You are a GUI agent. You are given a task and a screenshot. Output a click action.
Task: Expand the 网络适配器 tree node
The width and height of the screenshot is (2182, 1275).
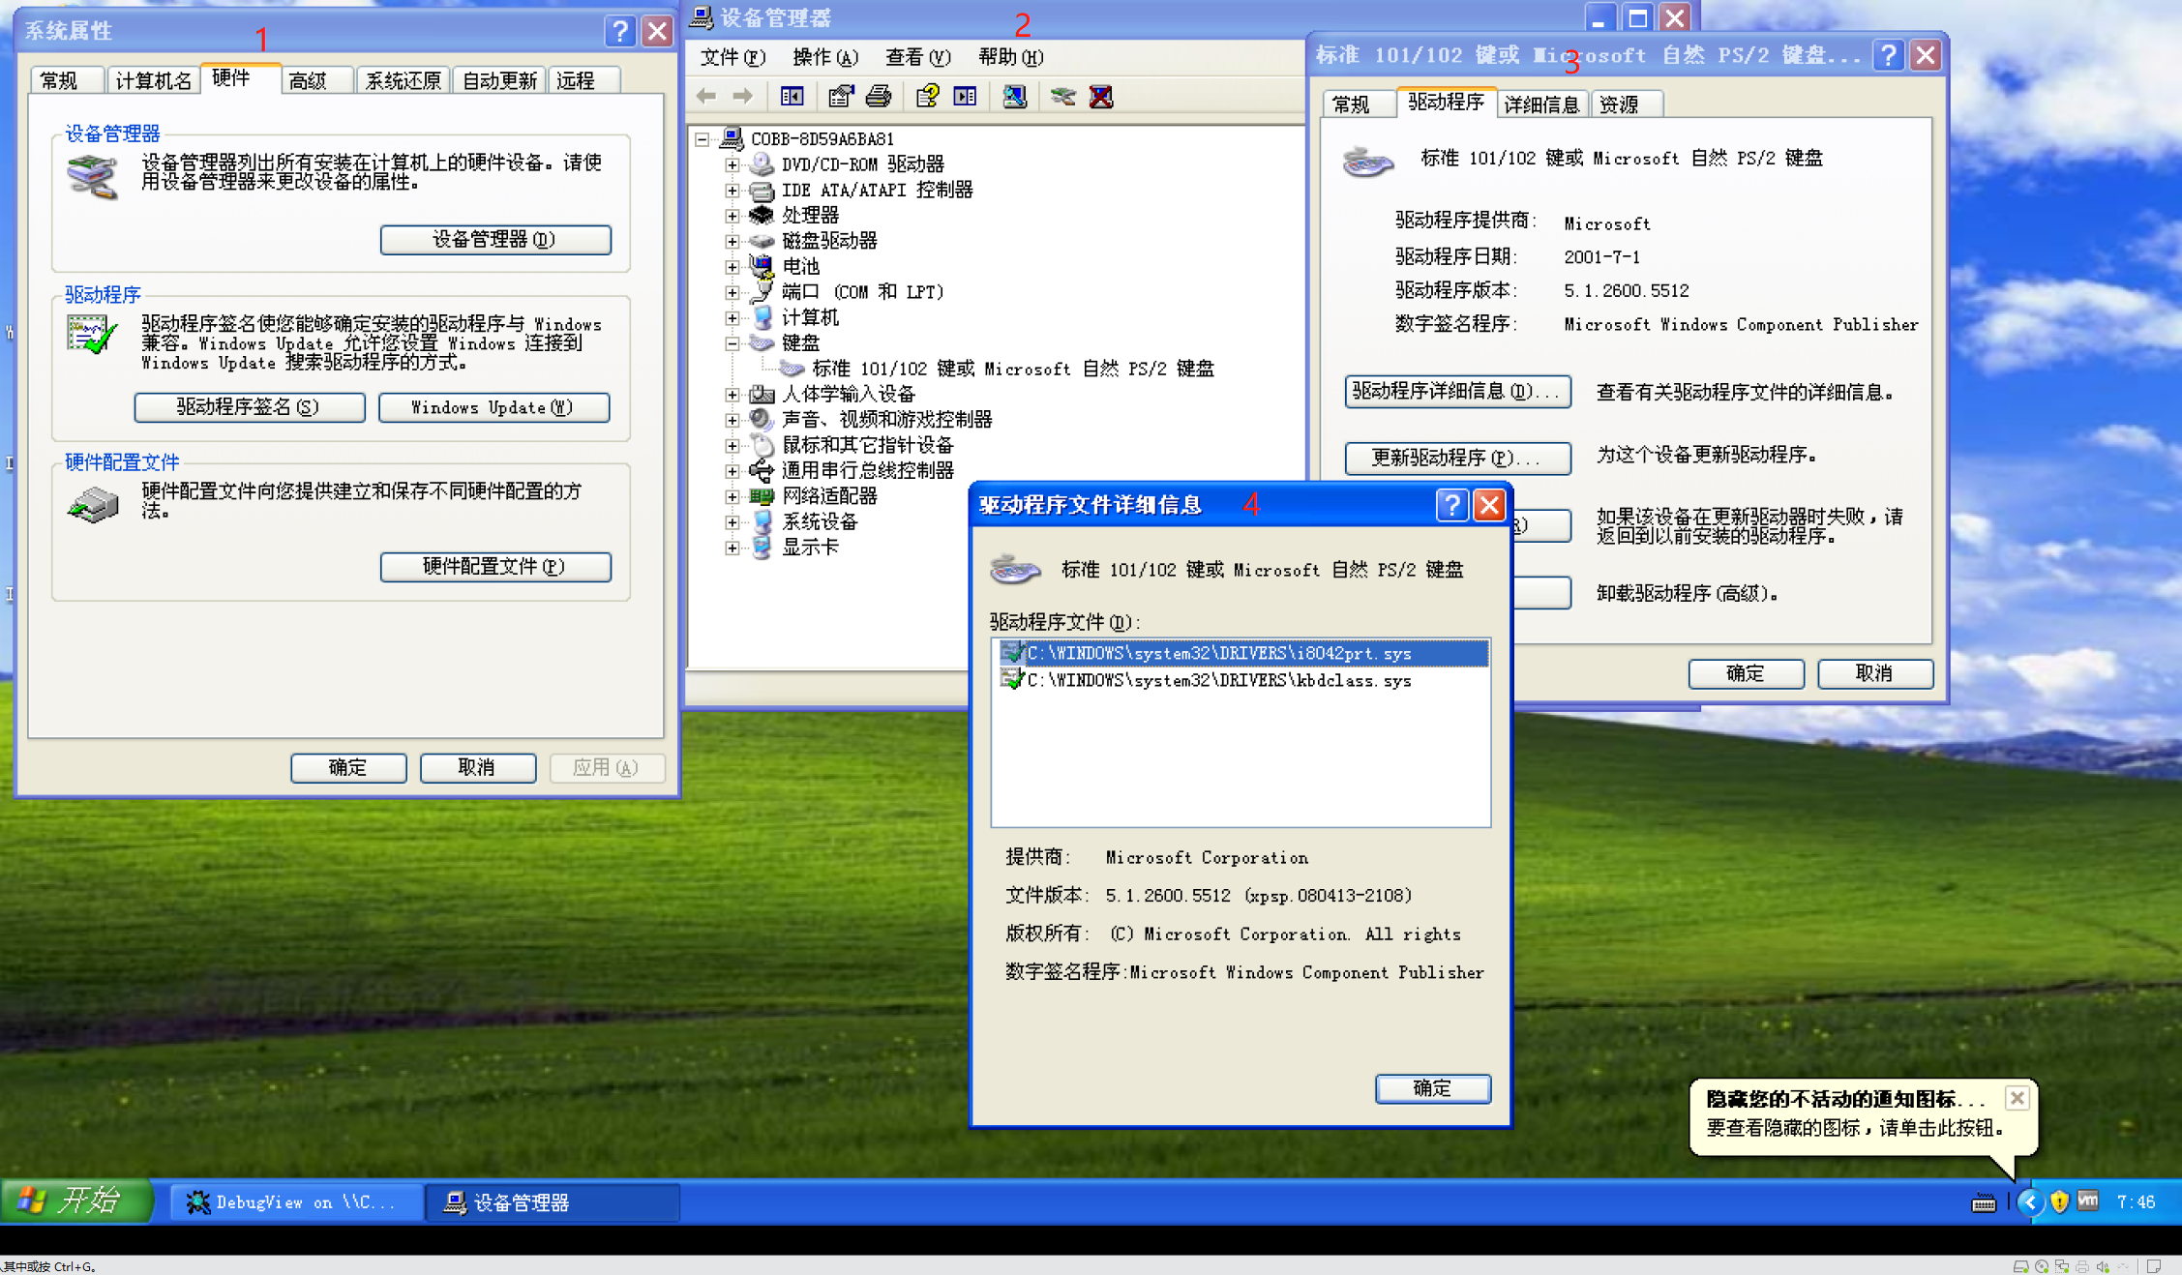[x=732, y=496]
